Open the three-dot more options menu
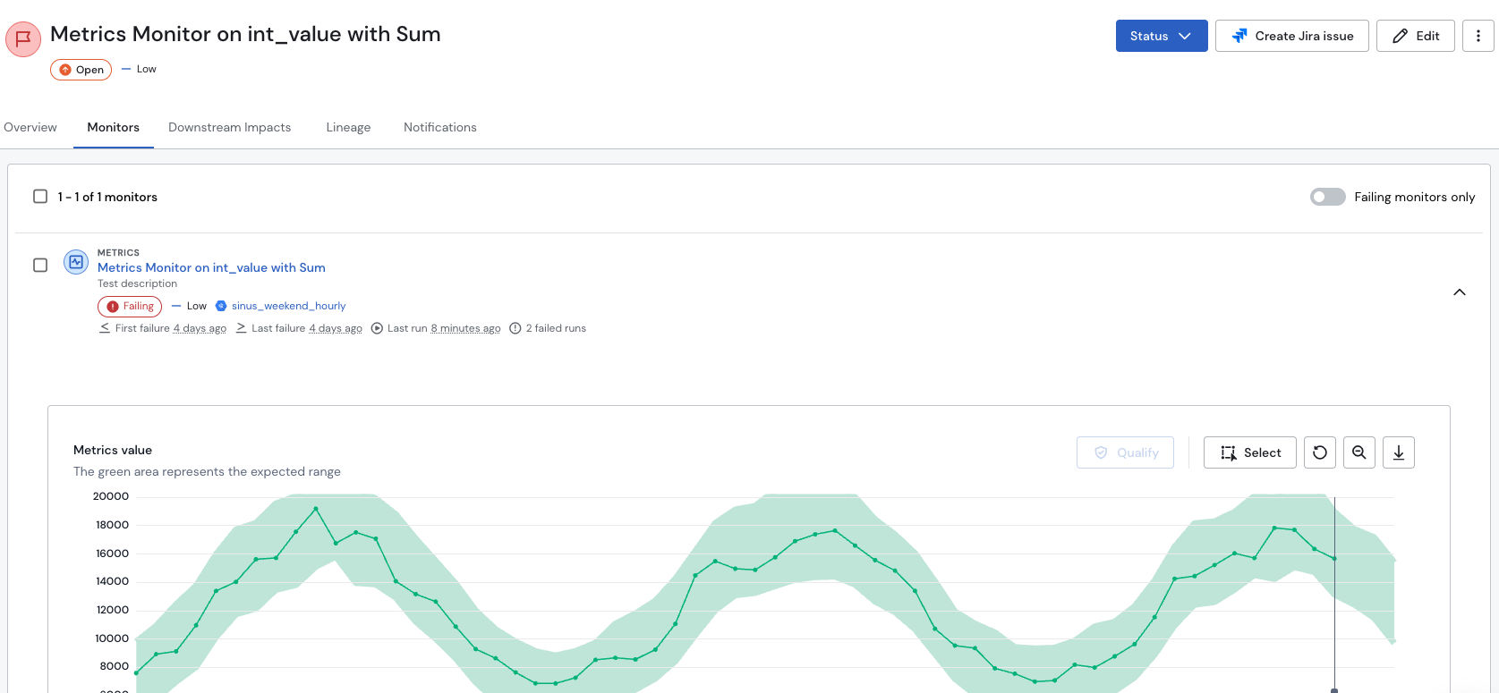This screenshot has width=1499, height=693. tap(1478, 36)
